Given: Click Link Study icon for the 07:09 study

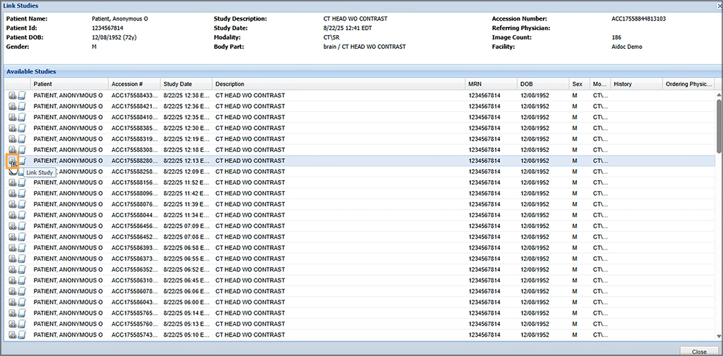Looking at the screenshot, I should pyautogui.click(x=12, y=226).
